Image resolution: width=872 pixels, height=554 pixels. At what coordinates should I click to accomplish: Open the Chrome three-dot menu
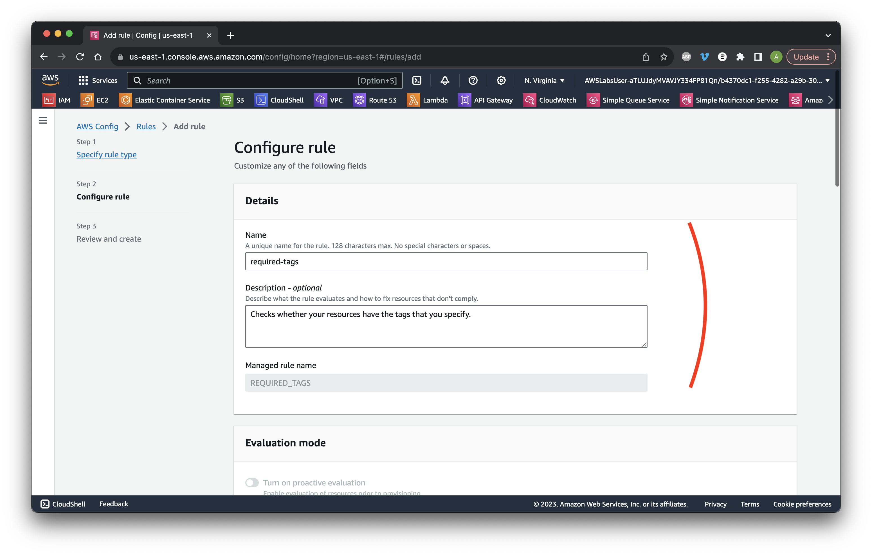[x=828, y=57]
